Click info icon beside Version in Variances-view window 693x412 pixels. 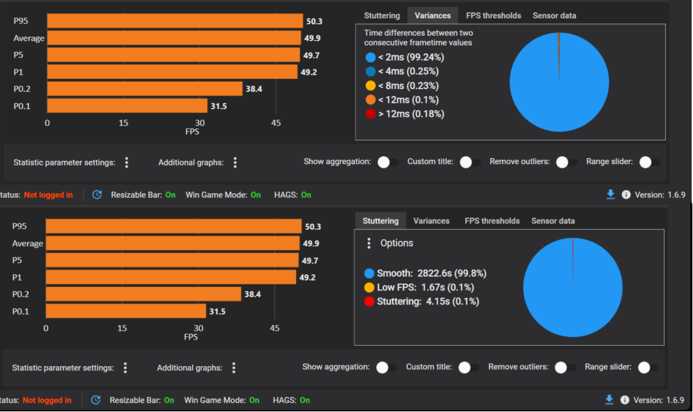(626, 195)
